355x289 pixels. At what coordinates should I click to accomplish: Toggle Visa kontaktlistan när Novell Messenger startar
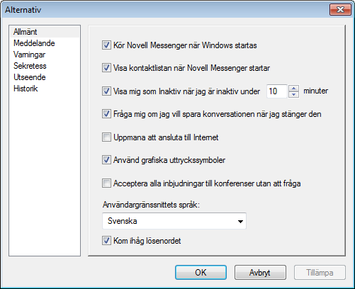pyautogui.click(x=106, y=68)
